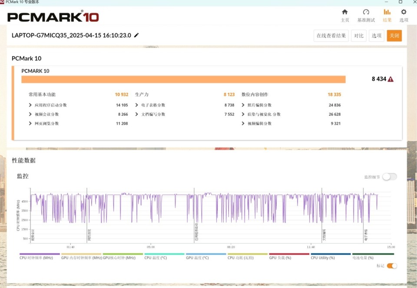Click the 对比 compare button

coord(358,36)
